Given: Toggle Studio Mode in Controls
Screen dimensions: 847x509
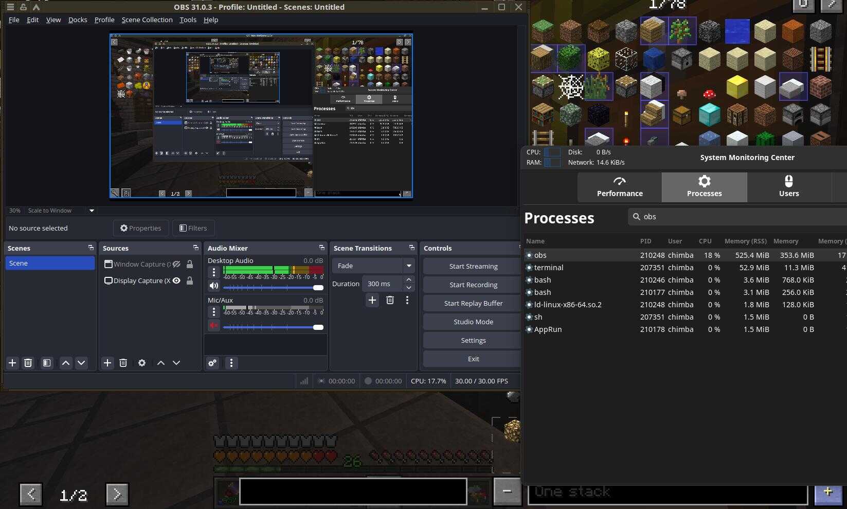Looking at the screenshot, I should (473, 322).
